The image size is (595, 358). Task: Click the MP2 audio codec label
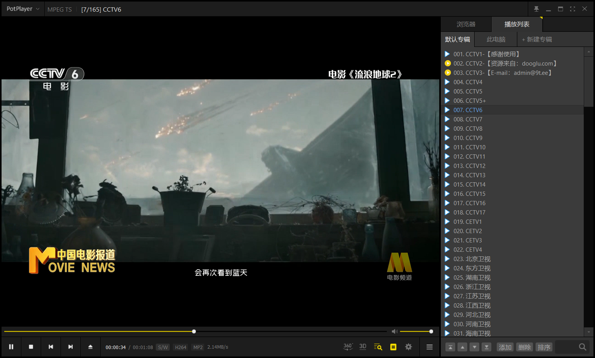198,347
